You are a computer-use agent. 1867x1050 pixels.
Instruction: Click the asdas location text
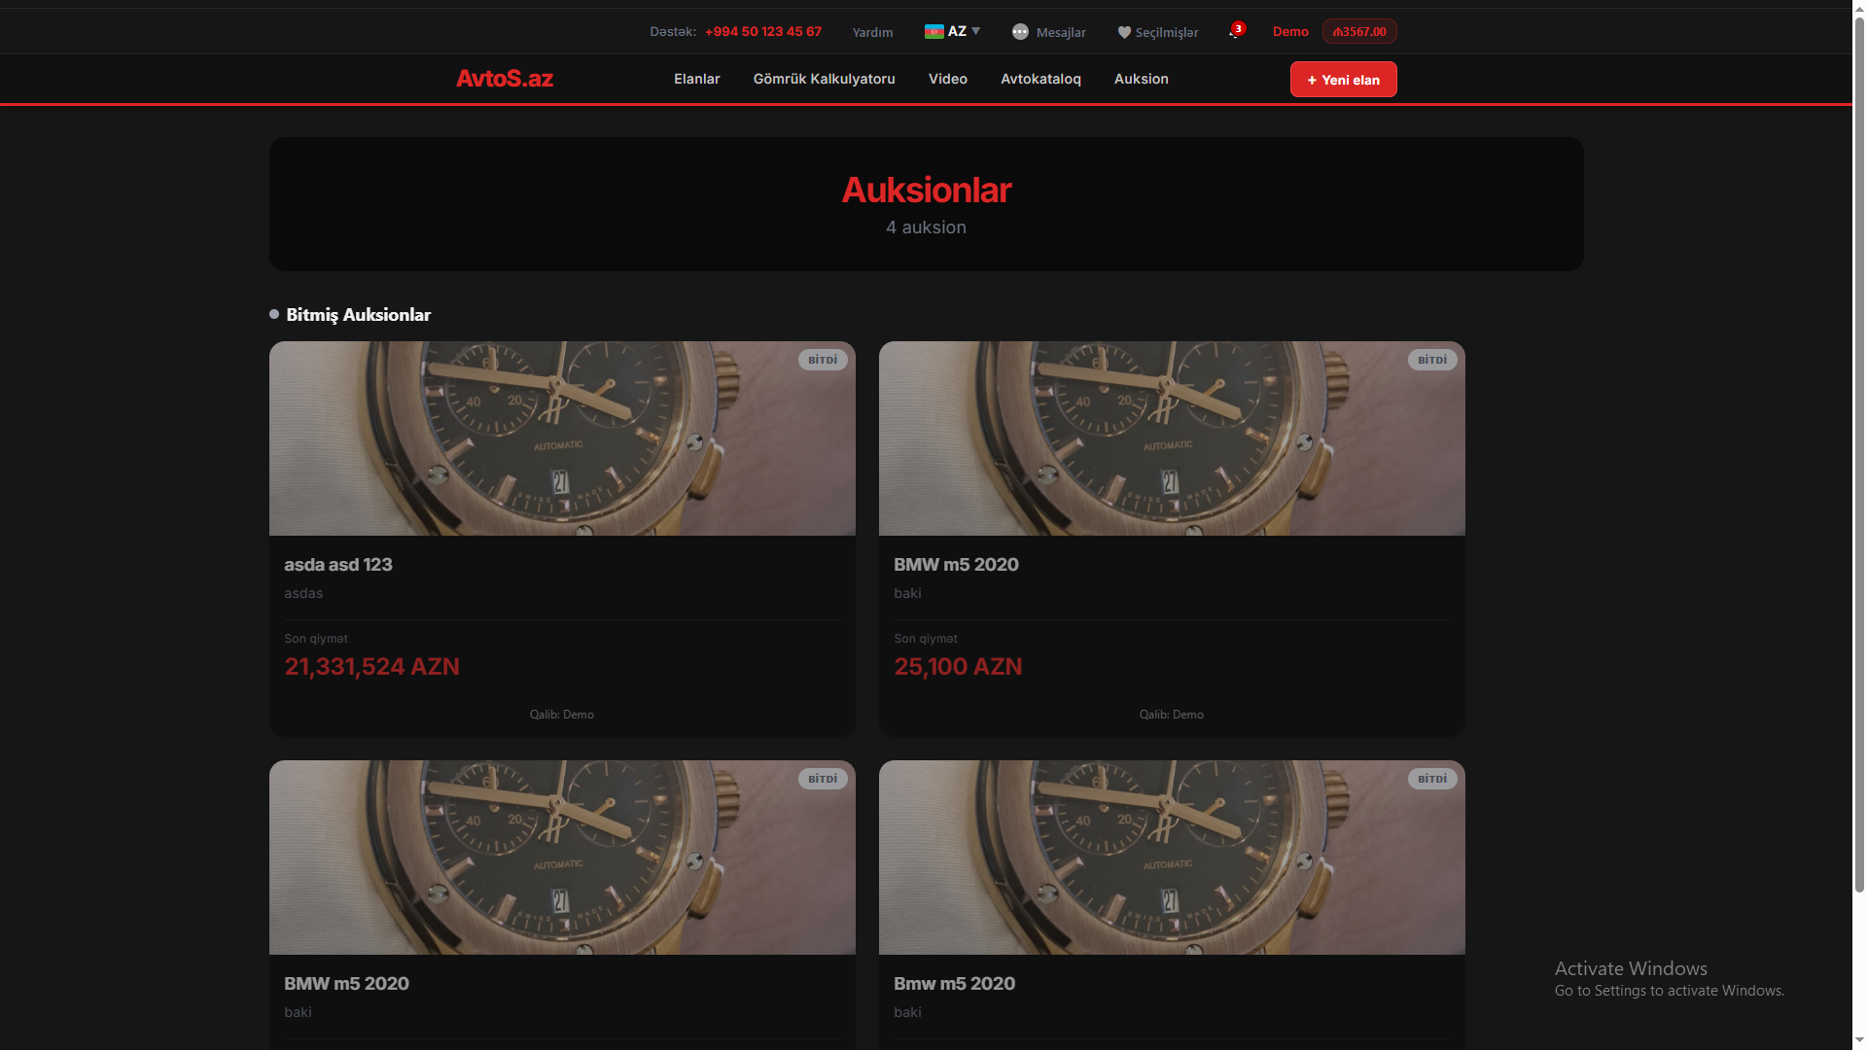point(303,593)
